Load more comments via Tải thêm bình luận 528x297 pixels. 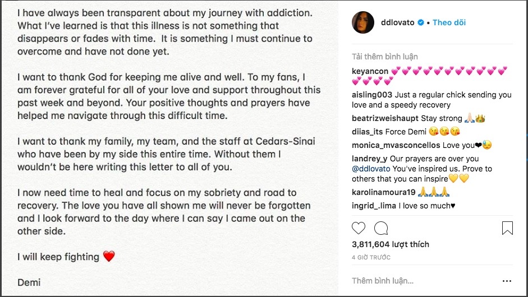point(384,57)
